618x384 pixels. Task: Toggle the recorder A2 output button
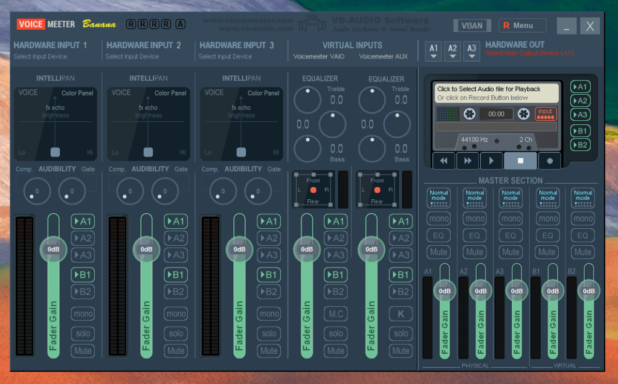pyautogui.click(x=580, y=101)
